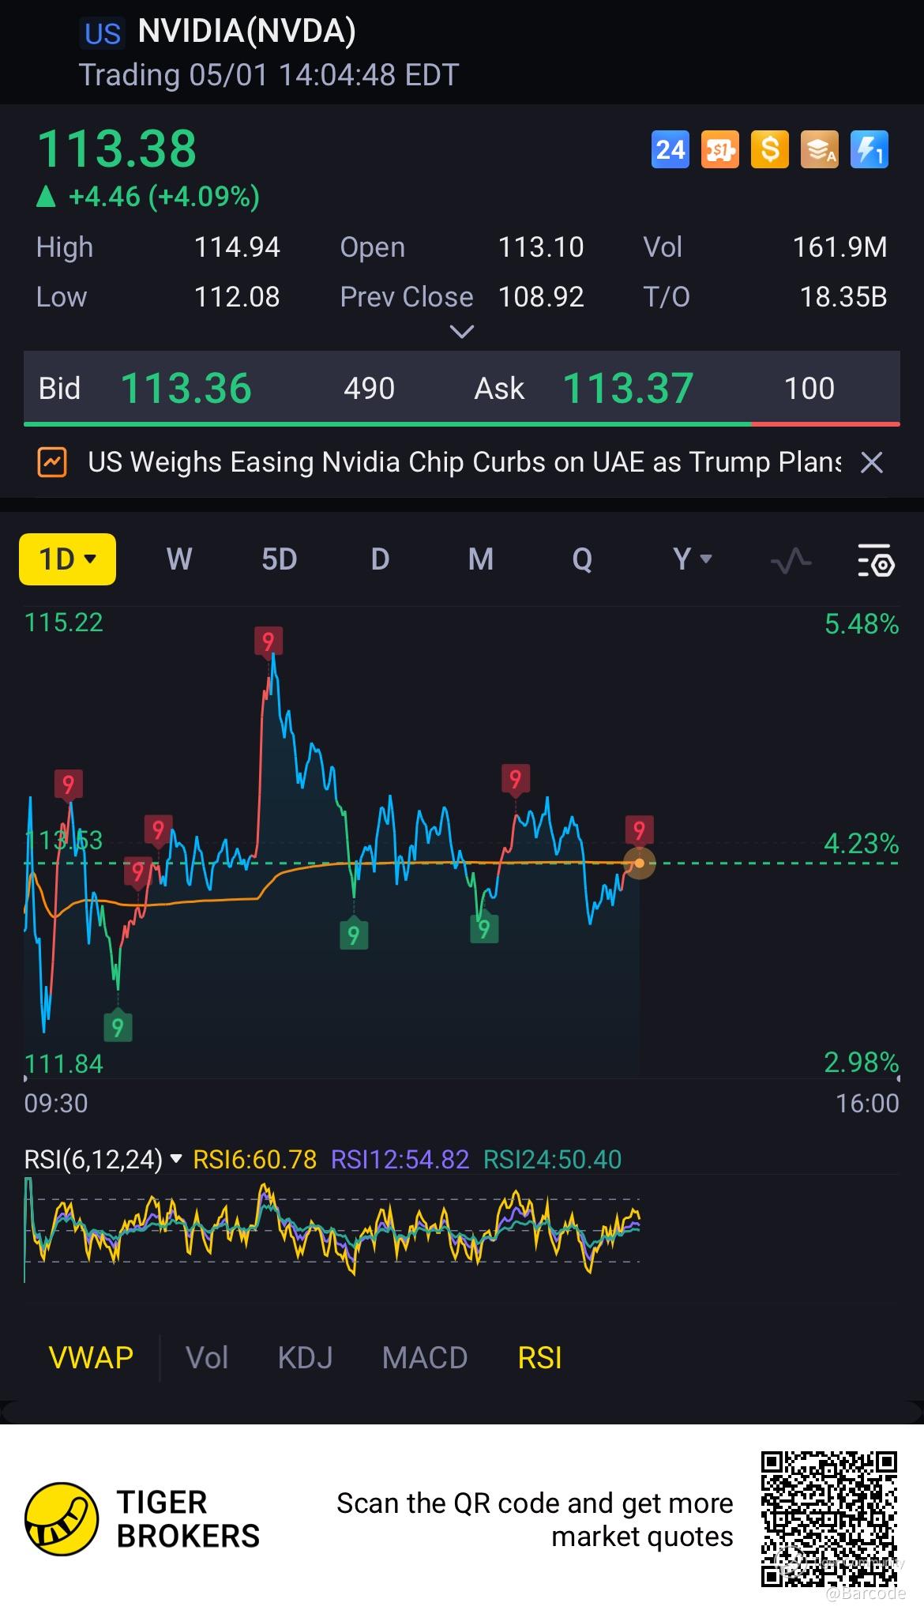Select the KDJ indicator tab
This screenshot has width=924, height=1614.
point(305,1358)
